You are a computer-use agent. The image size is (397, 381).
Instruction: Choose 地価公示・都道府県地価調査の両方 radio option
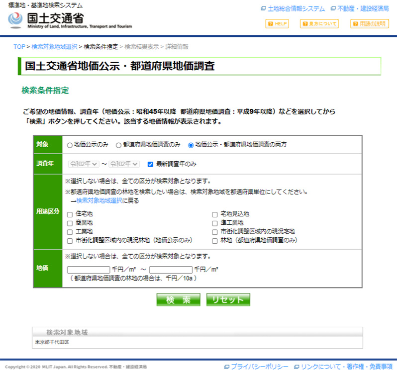[191, 145]
